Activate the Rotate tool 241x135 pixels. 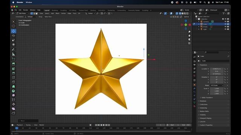(x=14, y=36)
